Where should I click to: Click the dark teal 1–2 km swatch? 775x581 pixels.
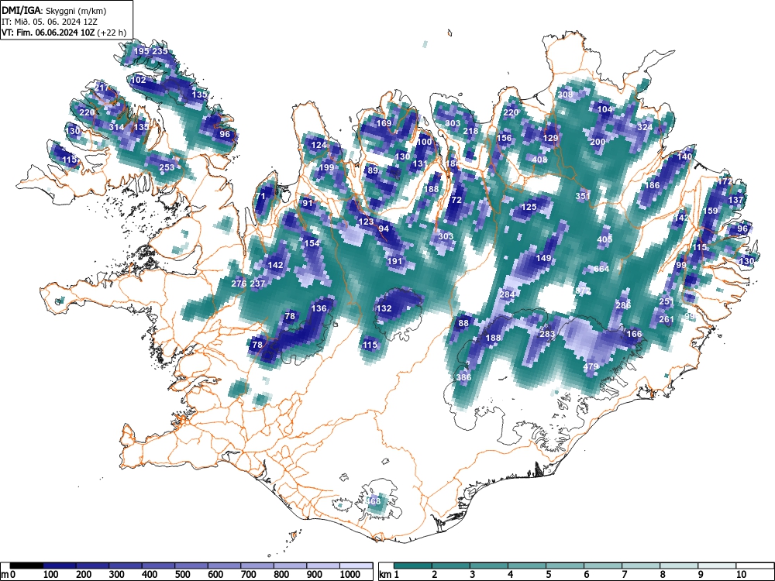point(413,566)
